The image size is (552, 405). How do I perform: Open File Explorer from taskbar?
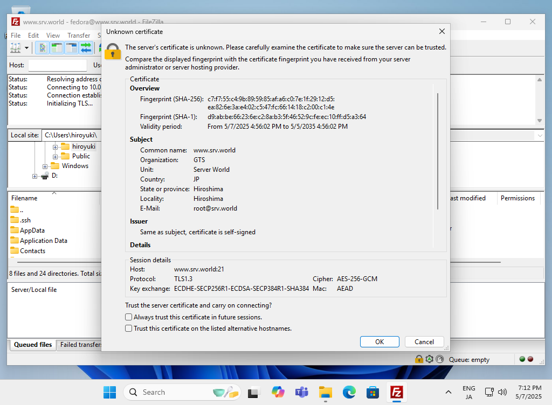(325, 392)
